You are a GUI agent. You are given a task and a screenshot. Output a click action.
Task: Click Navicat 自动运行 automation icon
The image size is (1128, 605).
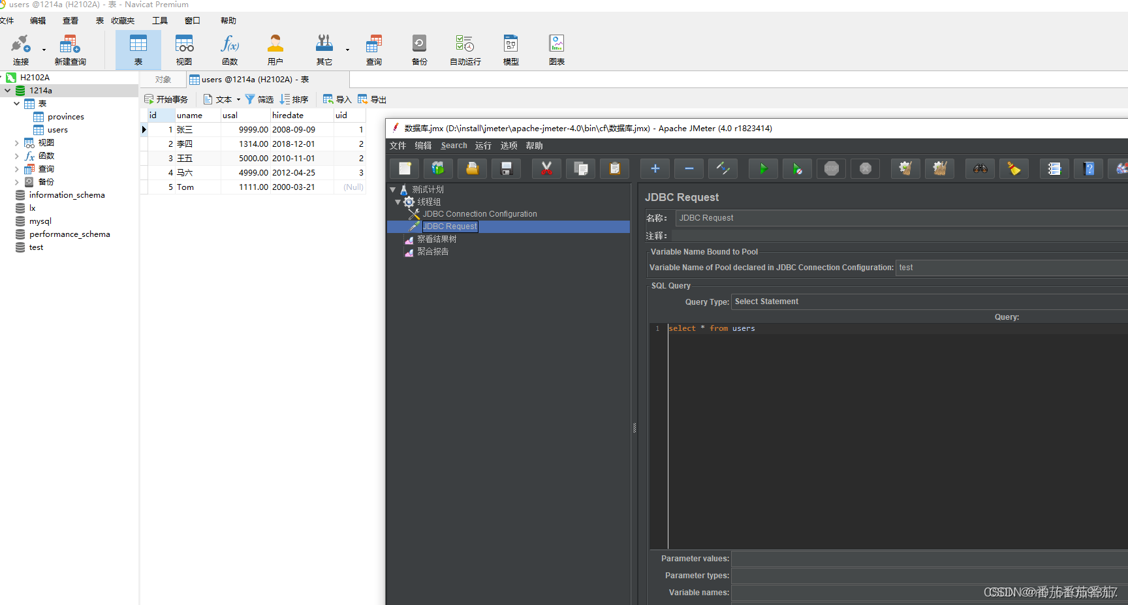point(465,50)
